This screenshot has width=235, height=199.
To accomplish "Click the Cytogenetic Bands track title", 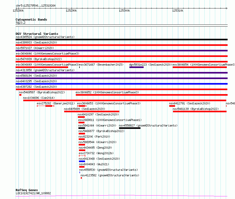I will 31,20.
